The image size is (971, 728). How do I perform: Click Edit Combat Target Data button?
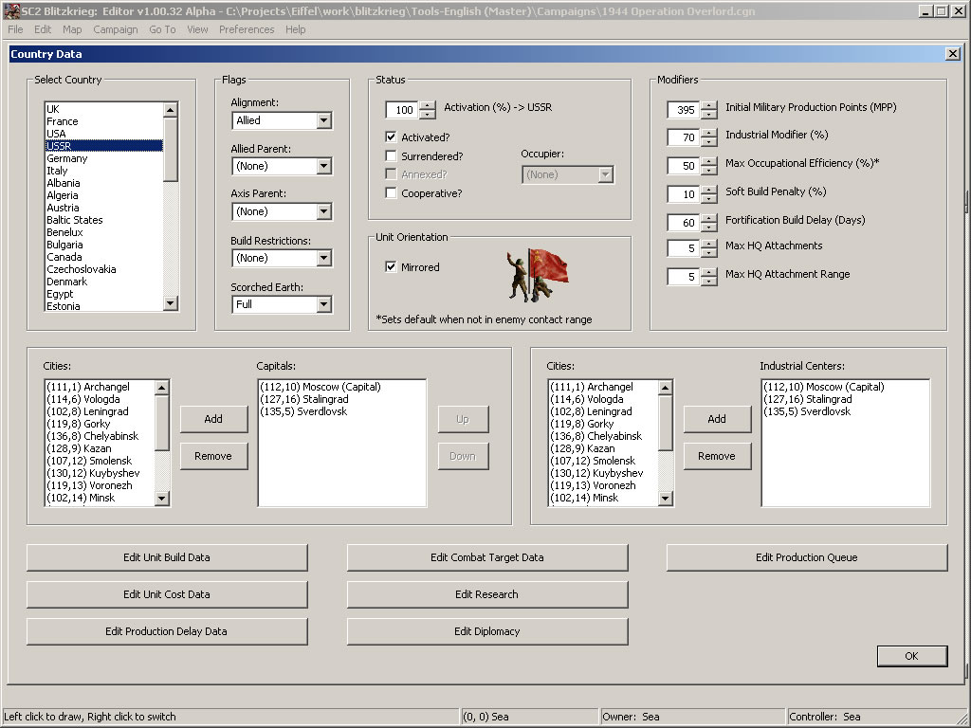487,557
